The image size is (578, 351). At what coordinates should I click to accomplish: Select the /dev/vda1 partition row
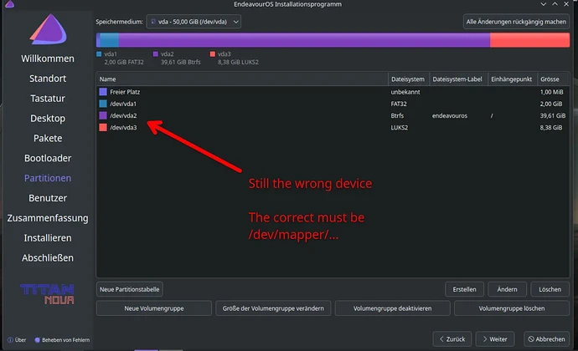pos(333,104)
